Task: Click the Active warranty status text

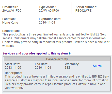Action: click(x=97, y=66)
